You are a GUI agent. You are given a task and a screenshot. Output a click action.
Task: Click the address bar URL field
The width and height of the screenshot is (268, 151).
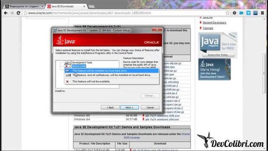(126, 13)
